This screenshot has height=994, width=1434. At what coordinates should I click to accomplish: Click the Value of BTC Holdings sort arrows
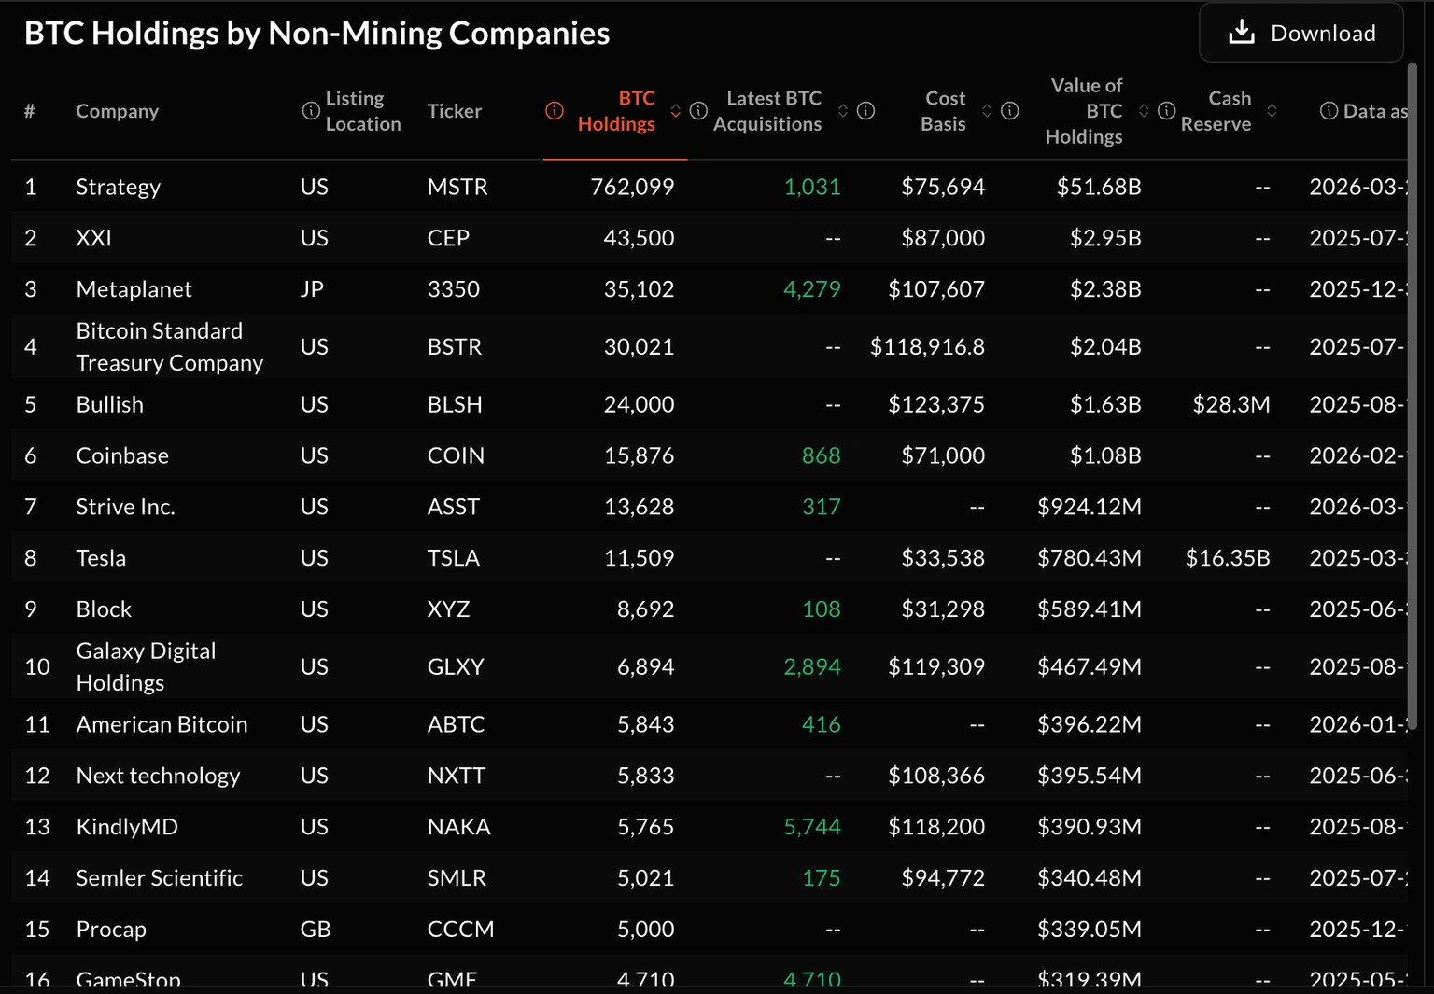click(1144, 111)
